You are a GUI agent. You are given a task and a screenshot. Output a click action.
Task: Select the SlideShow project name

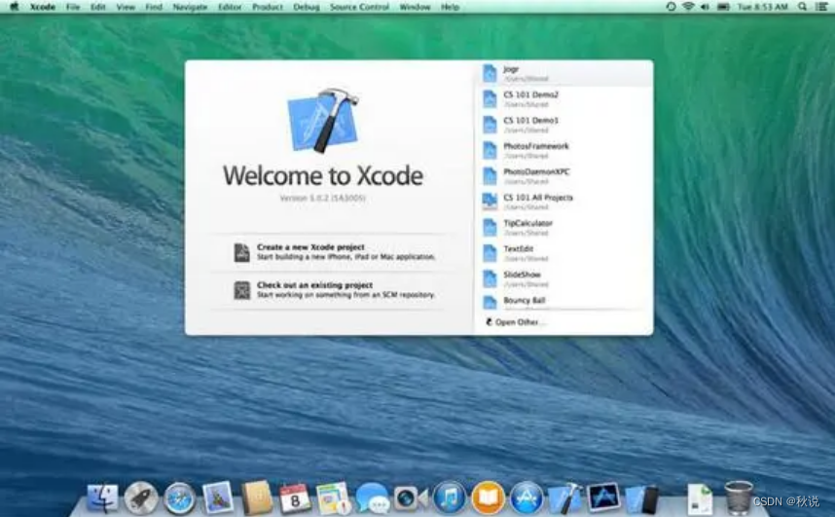(522, 275)
